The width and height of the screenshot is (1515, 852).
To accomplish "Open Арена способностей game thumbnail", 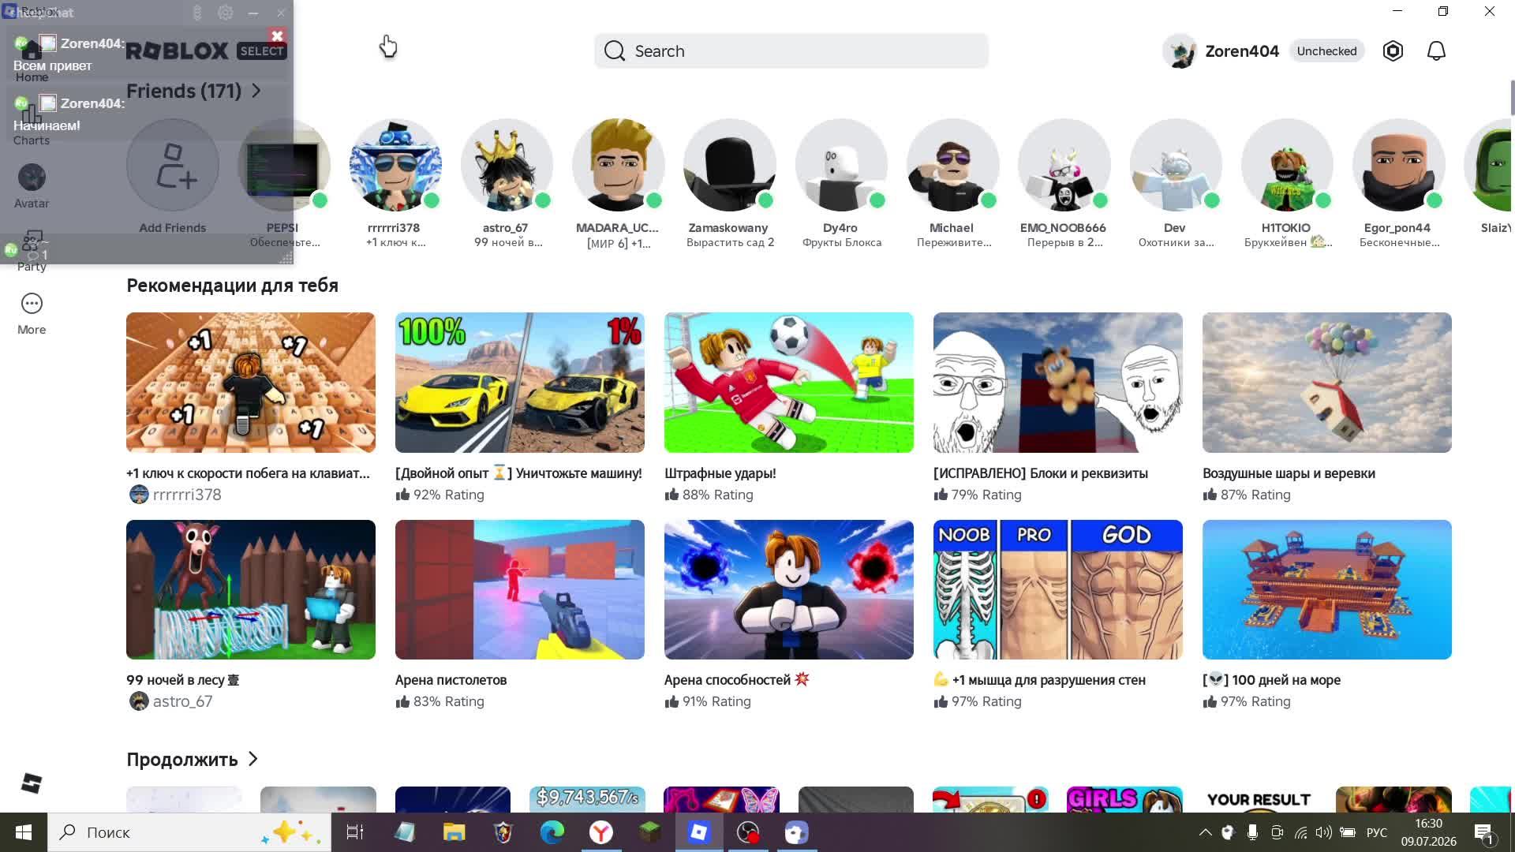I will click(789, 589).
